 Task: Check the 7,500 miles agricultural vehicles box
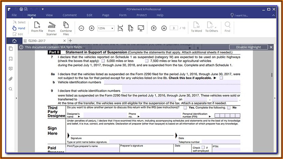pyautogui.click(x=147, y=61)
